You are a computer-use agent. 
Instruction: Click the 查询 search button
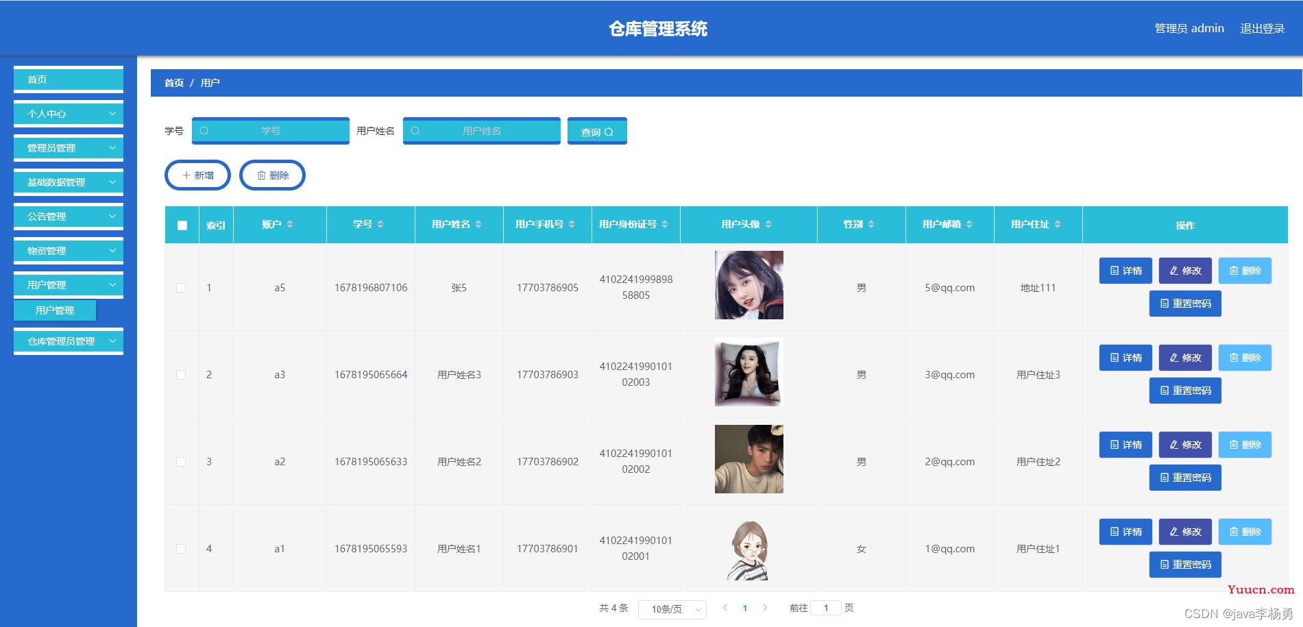(597, 131)
